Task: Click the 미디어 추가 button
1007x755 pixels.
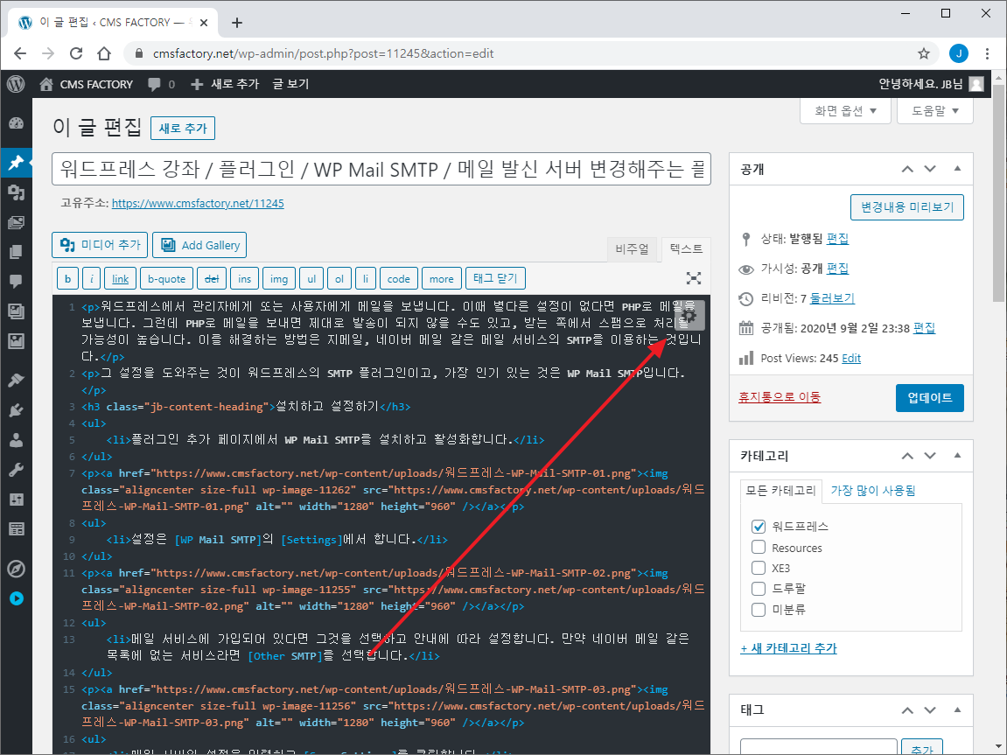Action: 100,245
